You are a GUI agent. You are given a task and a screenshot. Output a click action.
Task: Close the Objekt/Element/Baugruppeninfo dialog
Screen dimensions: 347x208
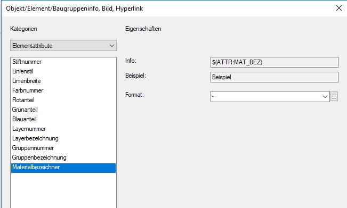339,8
